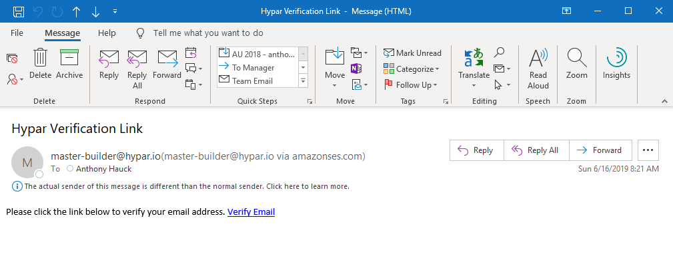This screenshot has width=673, height=272.
Task: Click the Tell me what you want to do box
Action: coord(208,33)
